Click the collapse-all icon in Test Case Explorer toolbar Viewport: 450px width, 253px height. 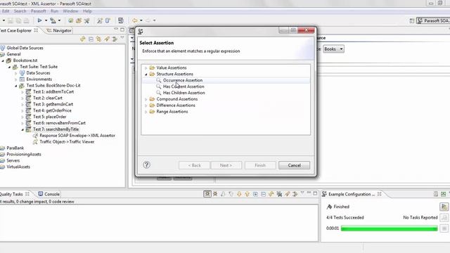91,39
